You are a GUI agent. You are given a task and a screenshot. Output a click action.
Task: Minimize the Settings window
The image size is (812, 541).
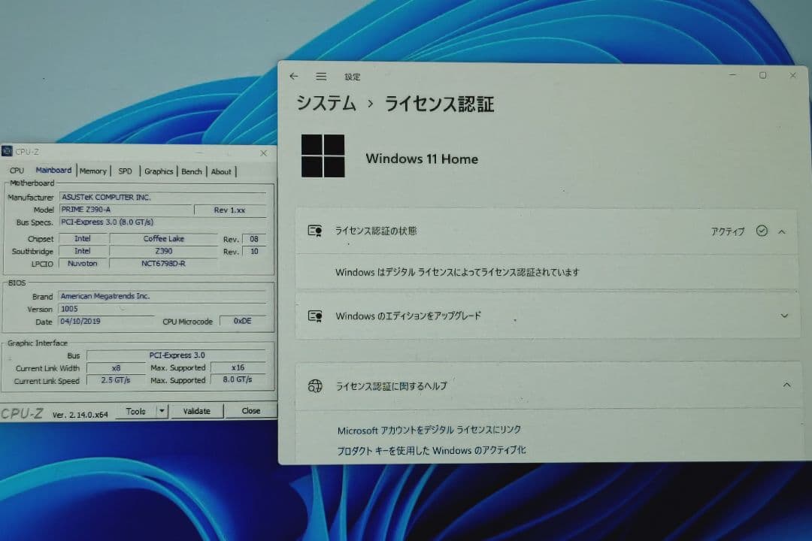click(732, 75)
